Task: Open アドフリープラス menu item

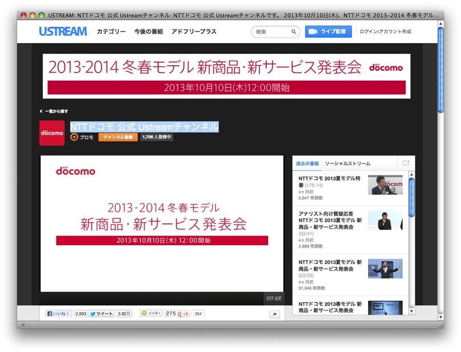Action: coord(194,31)
